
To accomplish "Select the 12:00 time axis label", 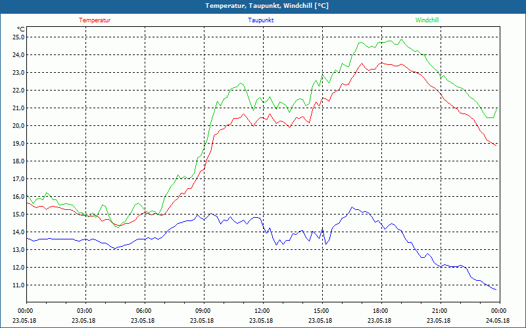I will (261, 311).
